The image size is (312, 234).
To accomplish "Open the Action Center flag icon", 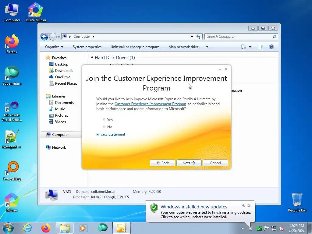I will click(x=266, y=228).
